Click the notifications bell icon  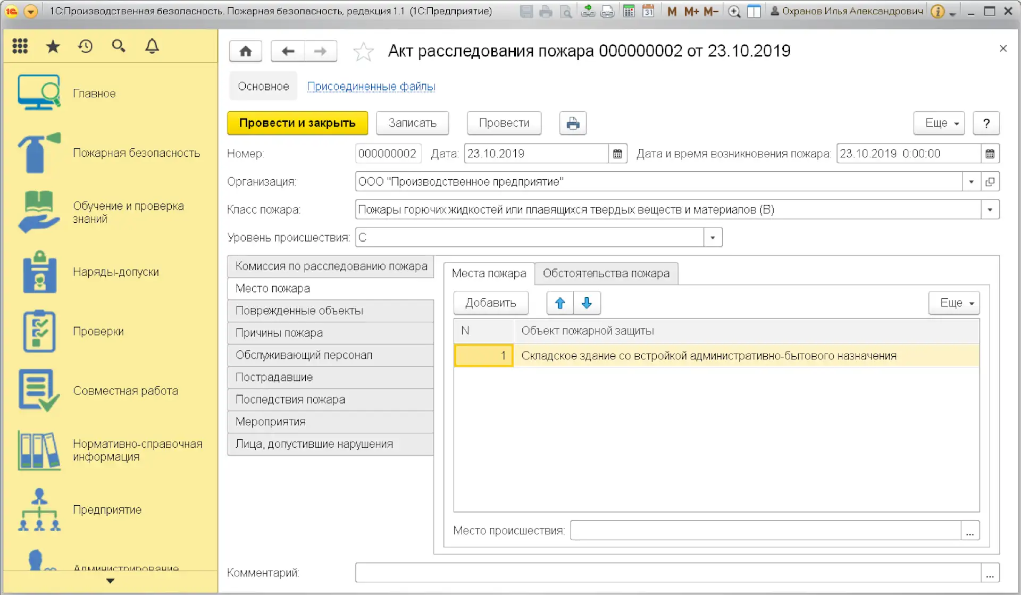(152, 46)
